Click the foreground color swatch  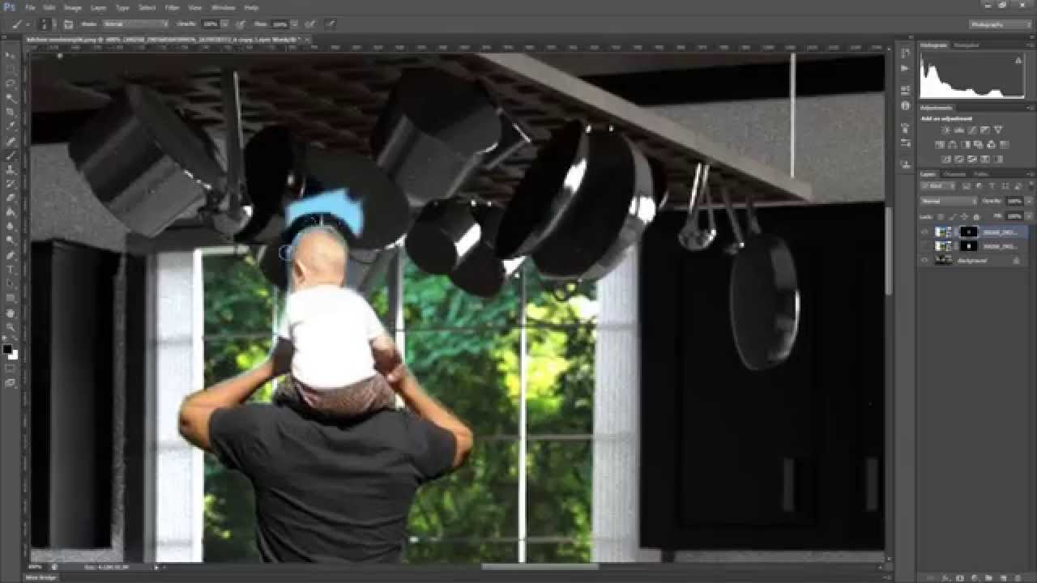[x=8, y=349]
